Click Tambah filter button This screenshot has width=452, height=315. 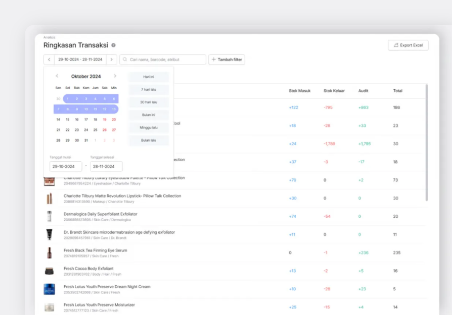(227, 59)
